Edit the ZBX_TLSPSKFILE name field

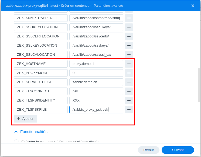coord(41,110)
